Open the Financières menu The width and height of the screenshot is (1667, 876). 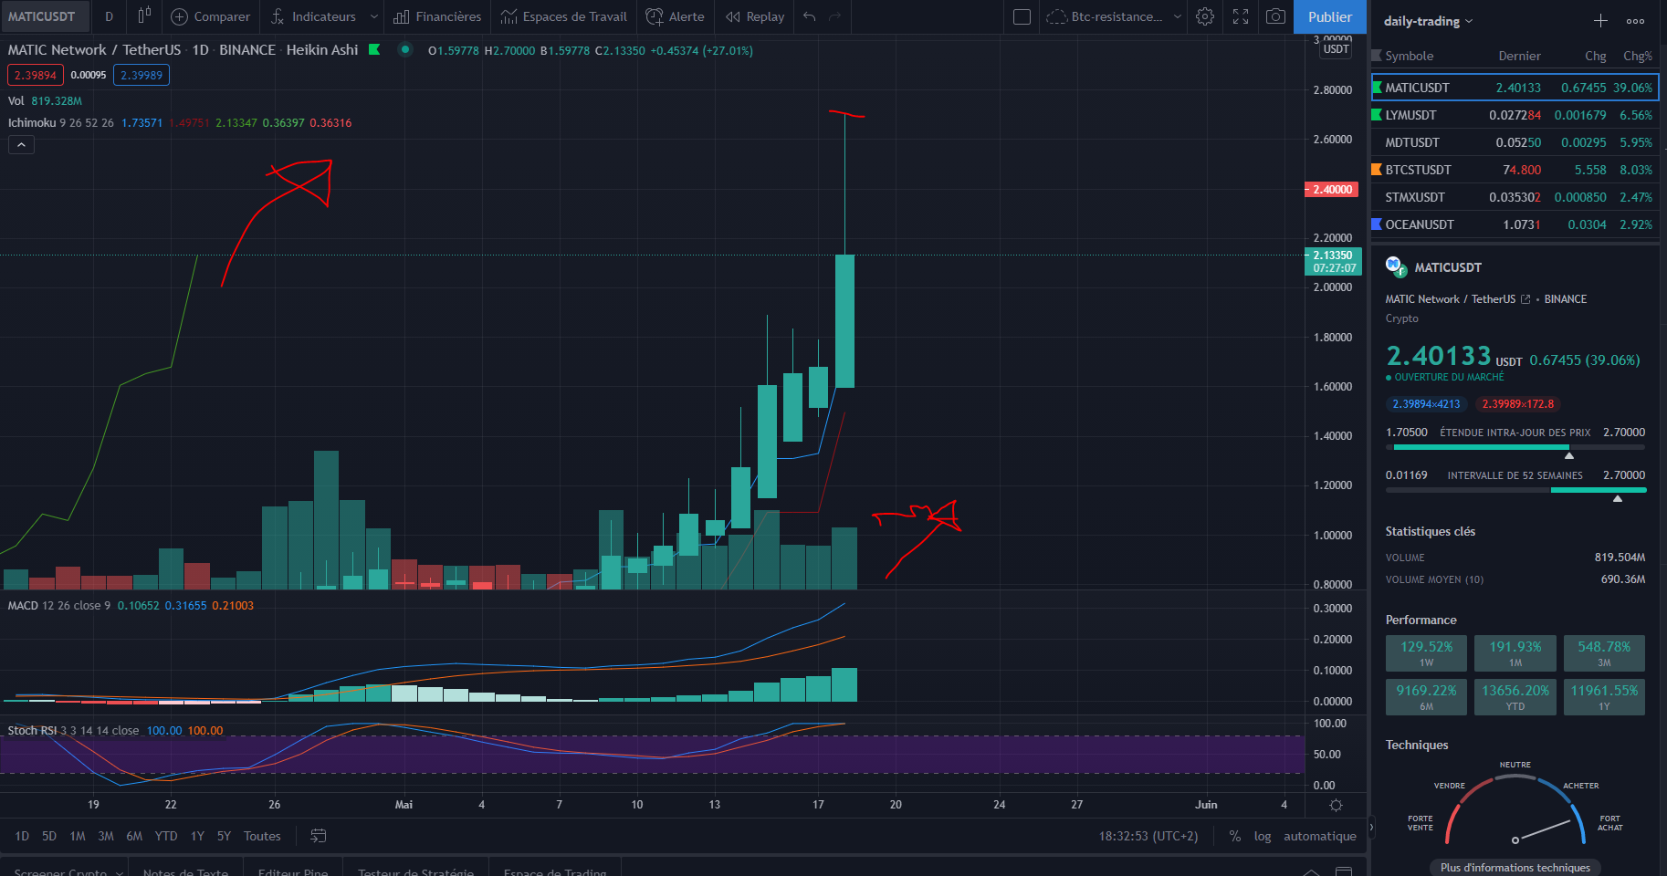(438, 16)
